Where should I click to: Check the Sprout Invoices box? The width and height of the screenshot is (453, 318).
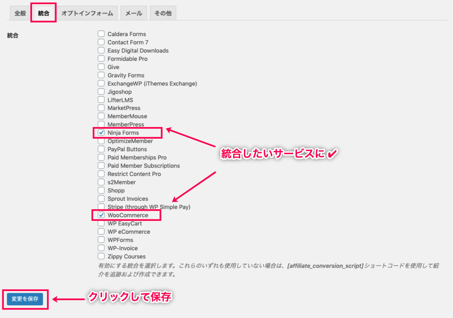tap(101, 199)
